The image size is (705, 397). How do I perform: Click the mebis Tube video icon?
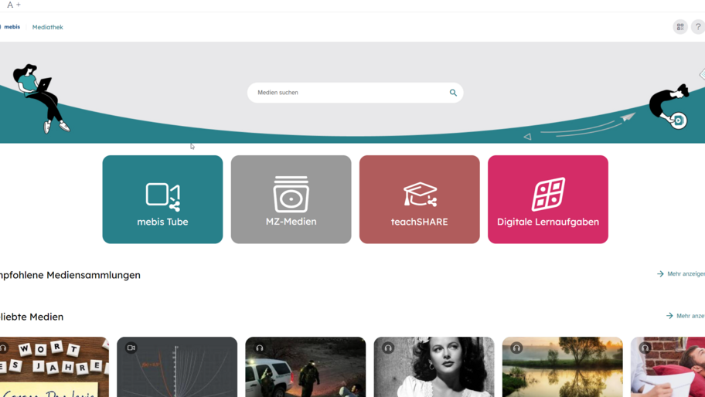(x=163, y=197)
